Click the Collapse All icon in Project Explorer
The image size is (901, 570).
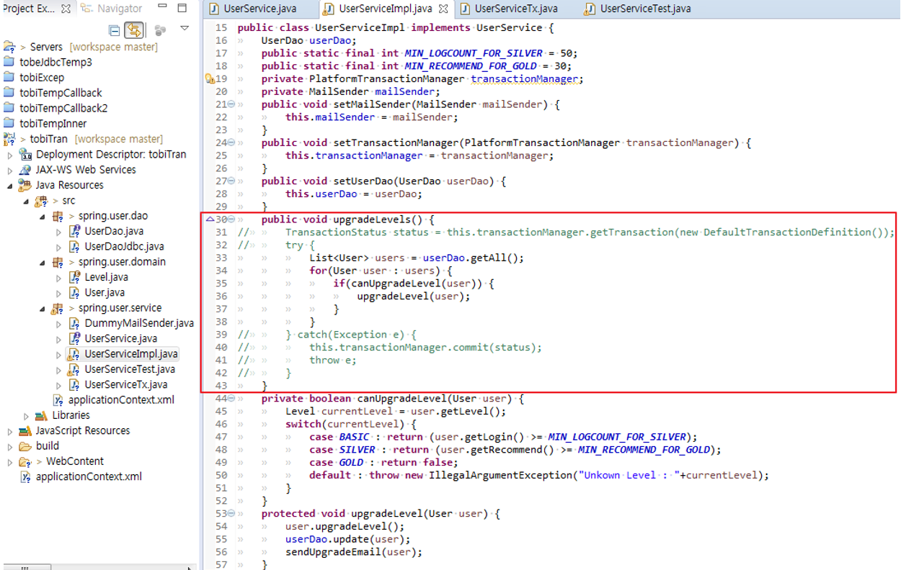click(x=114, y=30)
